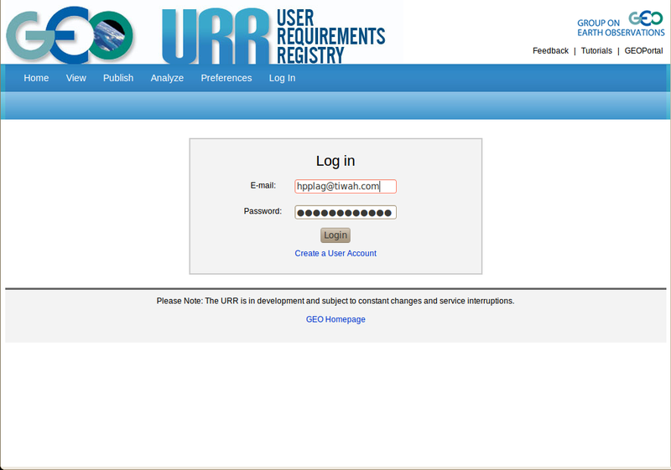
Task: Open the View menu
Action: click(x=76, y=78)
